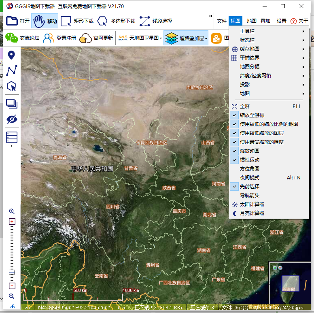Click the zoom out magnifier icon

pos(12,296)
